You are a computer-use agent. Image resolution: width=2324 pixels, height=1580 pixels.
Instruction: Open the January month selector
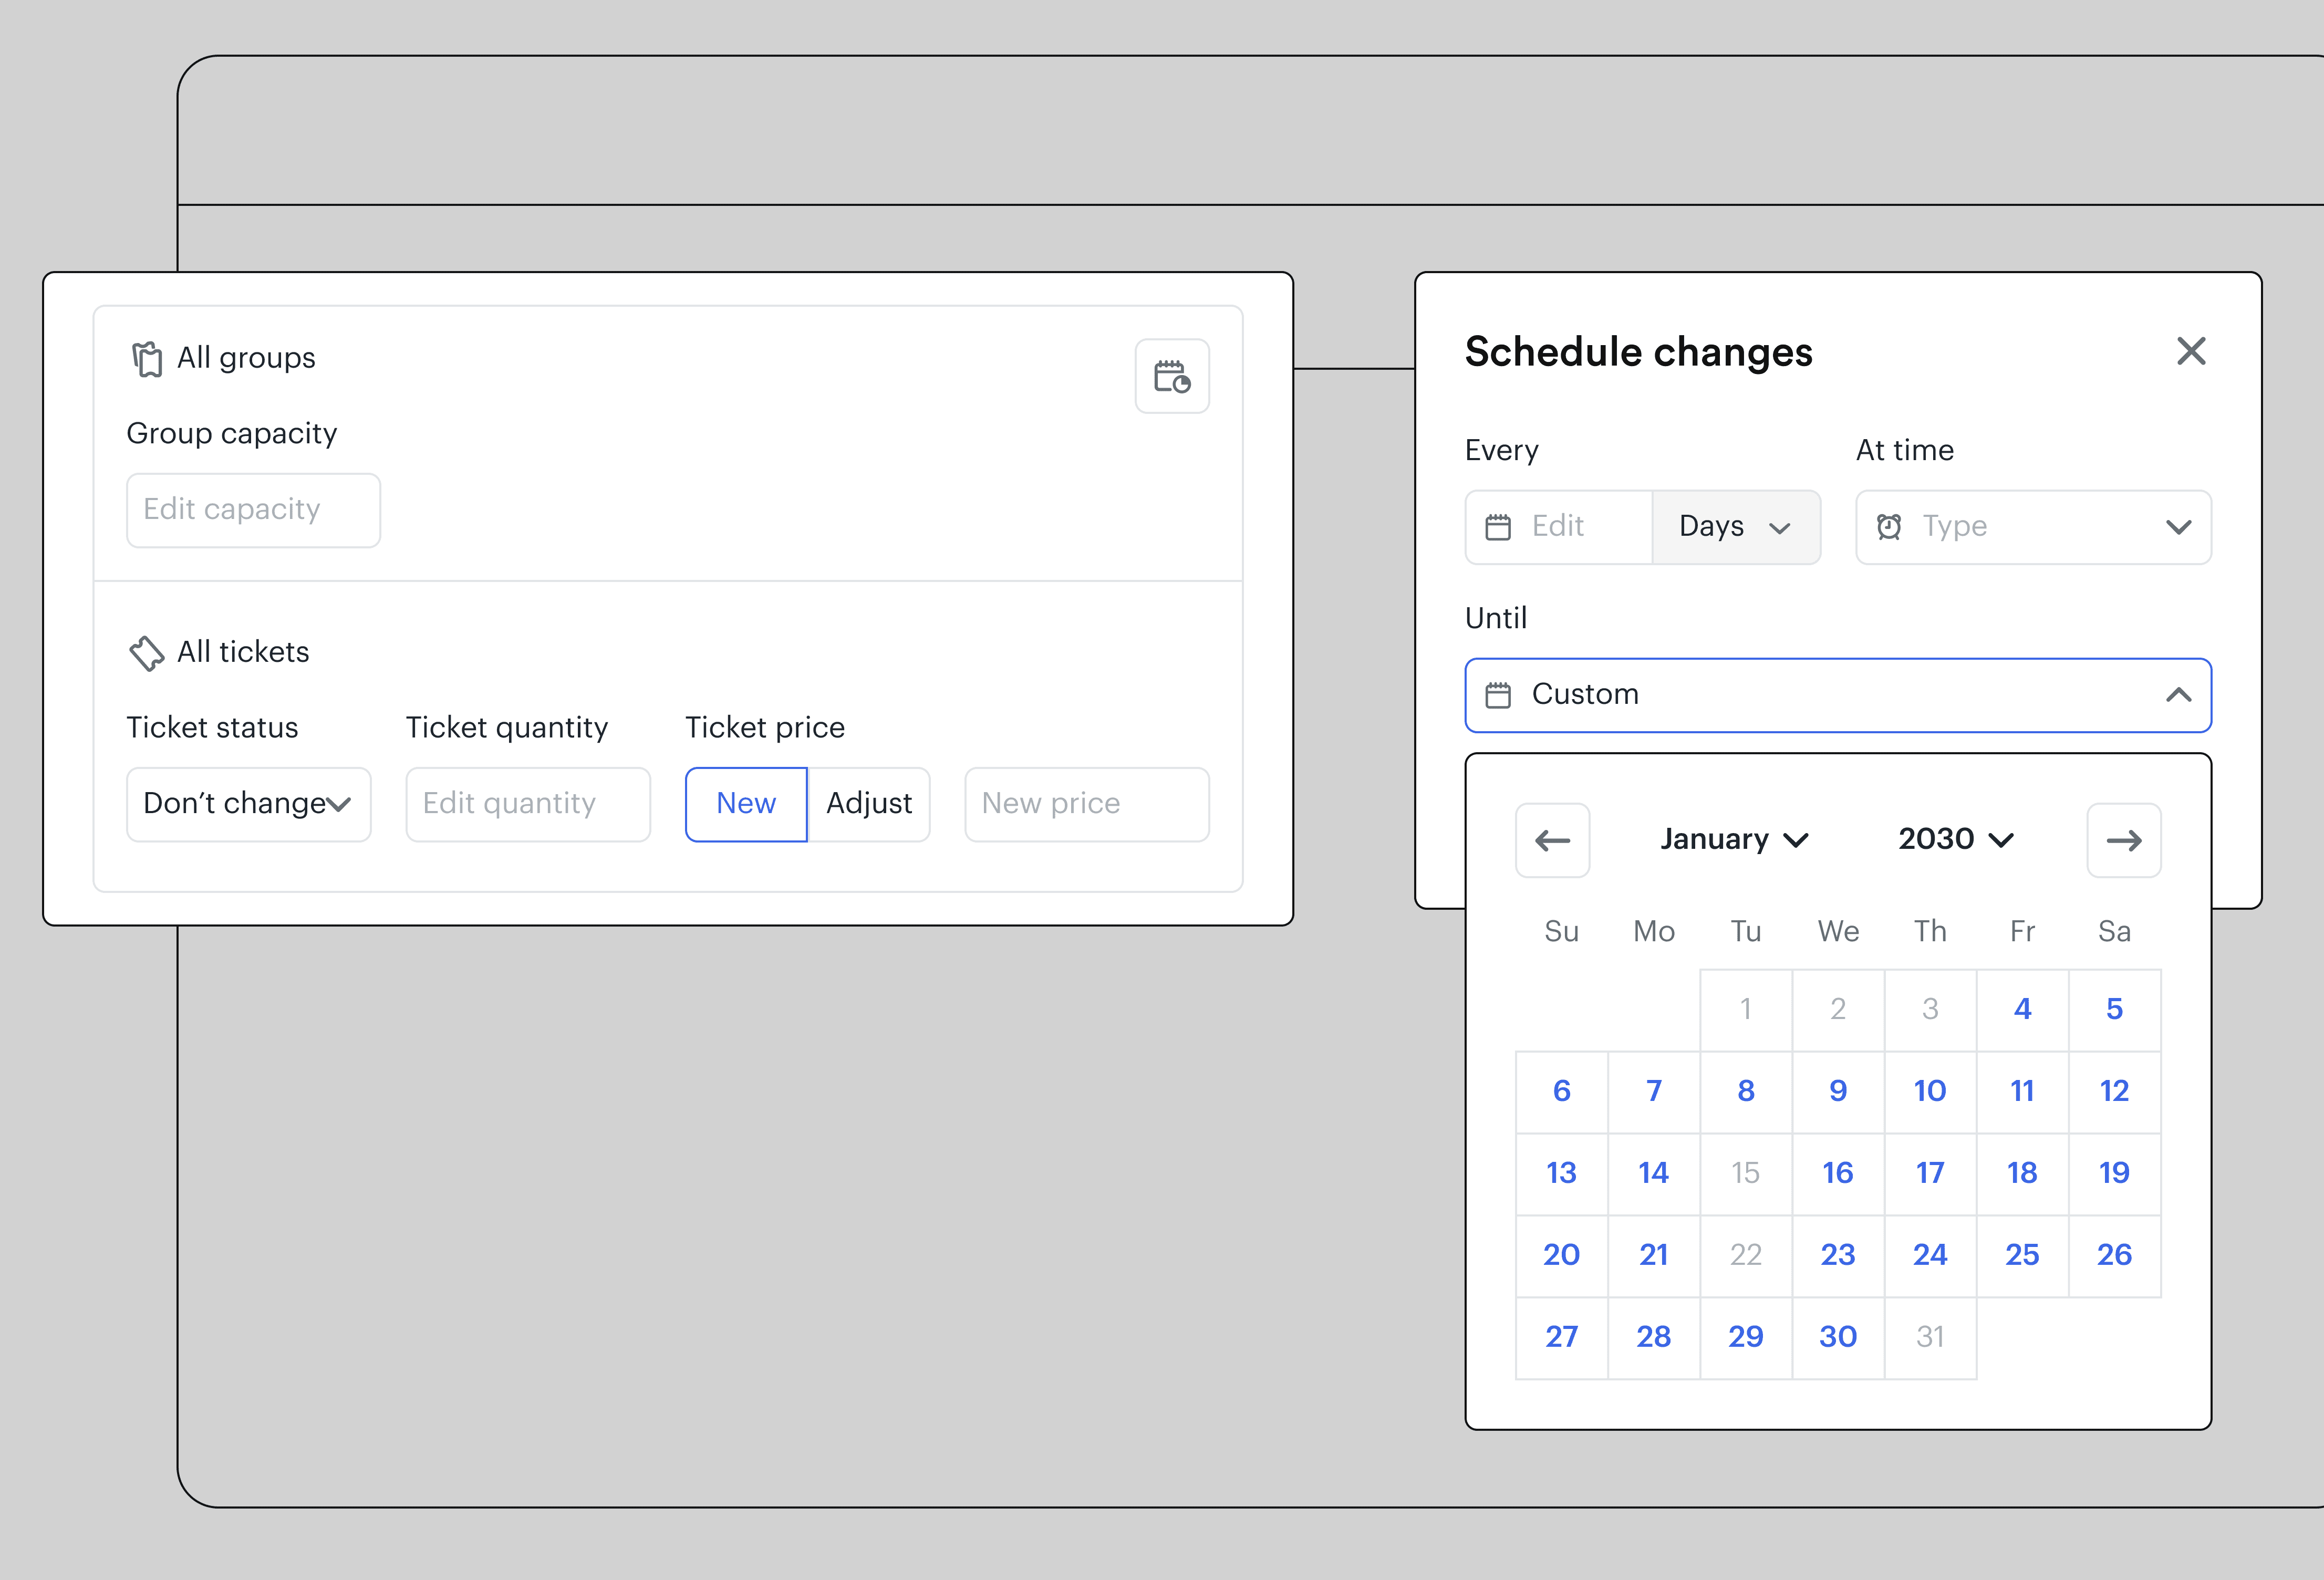(x=1733, y=839)
